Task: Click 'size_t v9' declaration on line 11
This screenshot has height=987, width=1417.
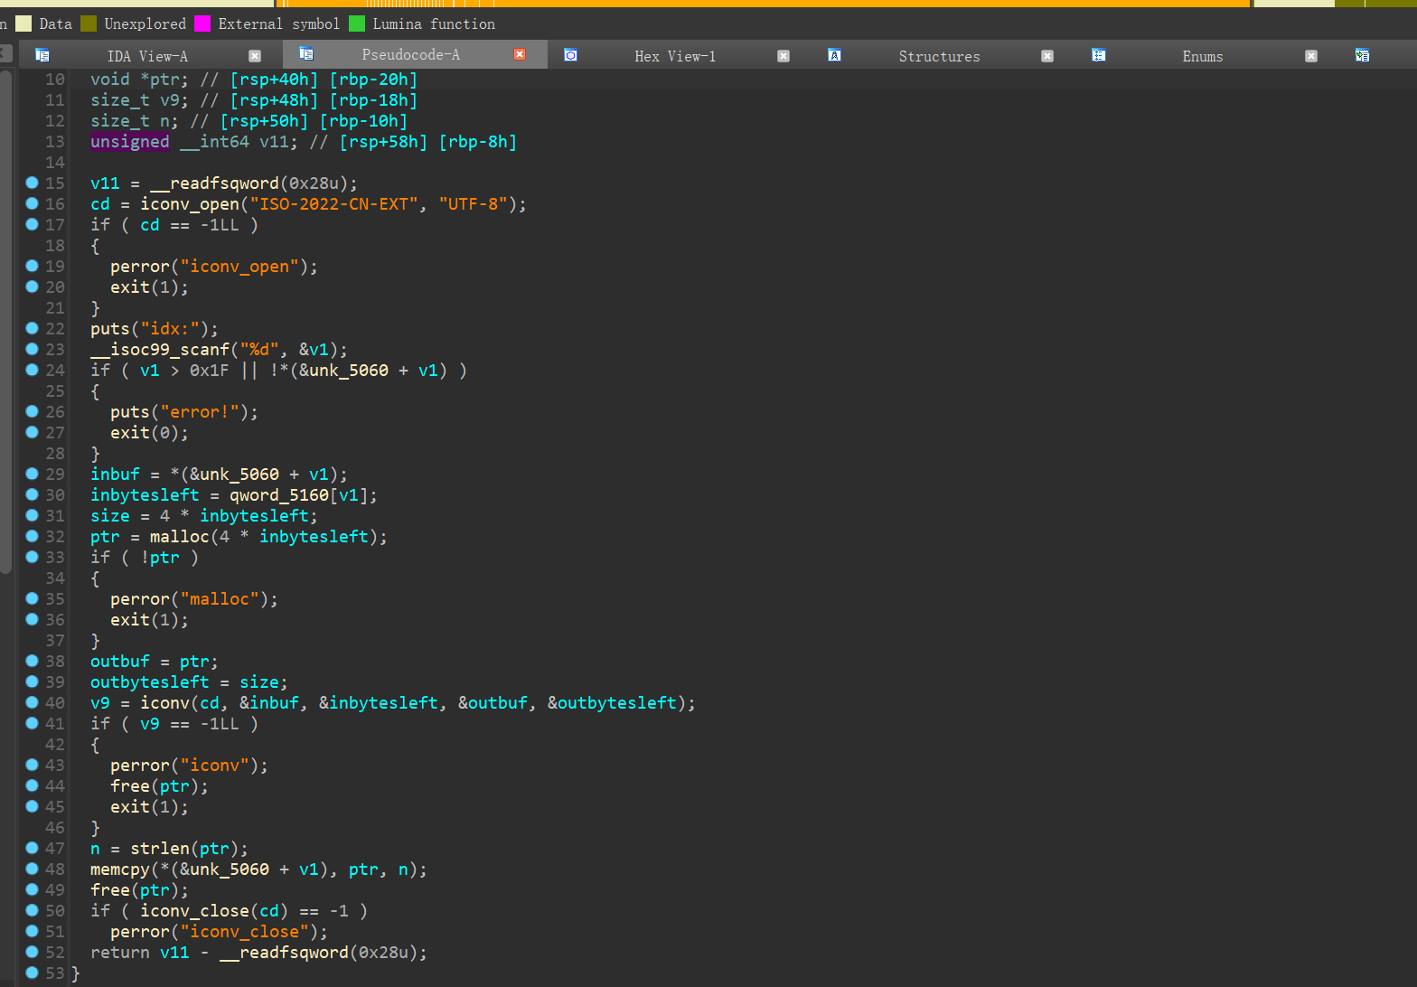Action: 135,100
